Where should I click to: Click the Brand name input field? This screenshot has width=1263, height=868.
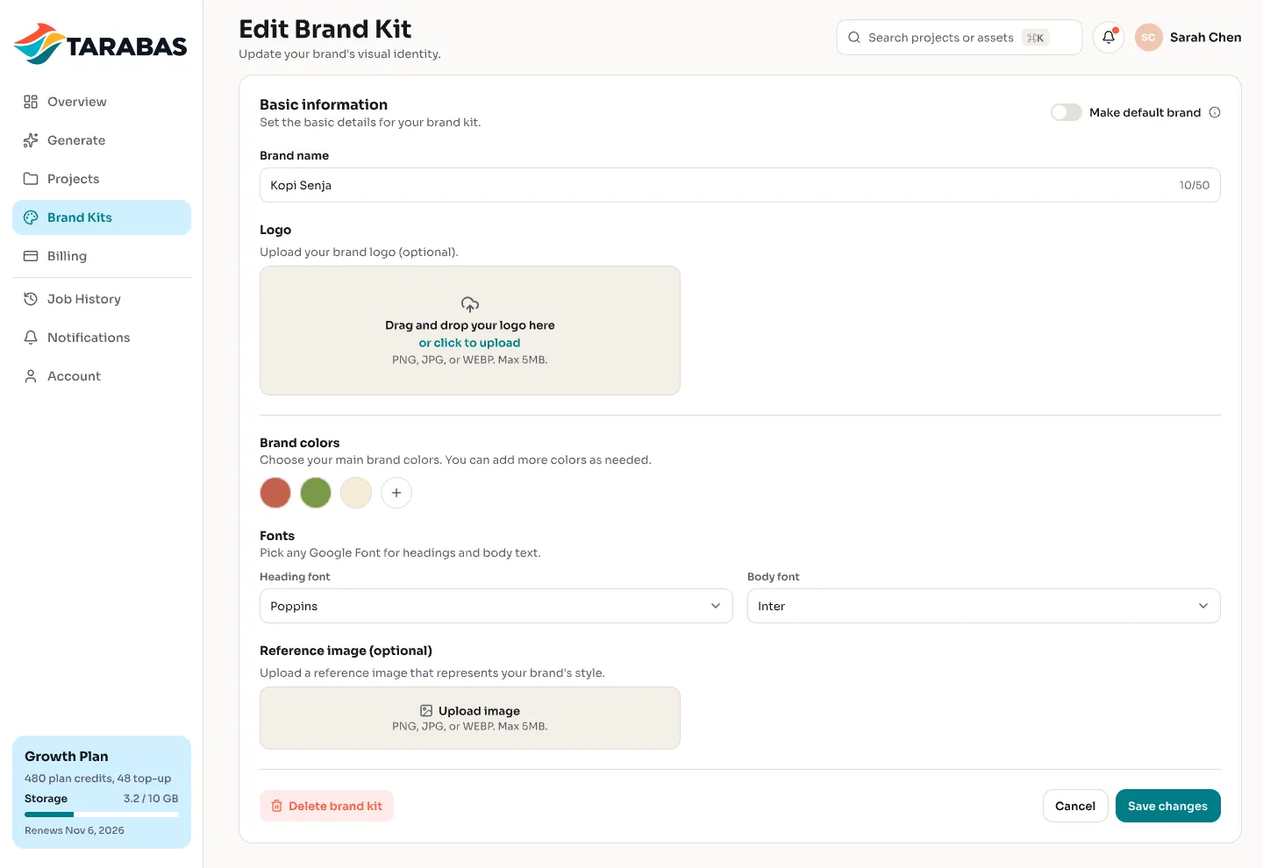pos(740,185)
